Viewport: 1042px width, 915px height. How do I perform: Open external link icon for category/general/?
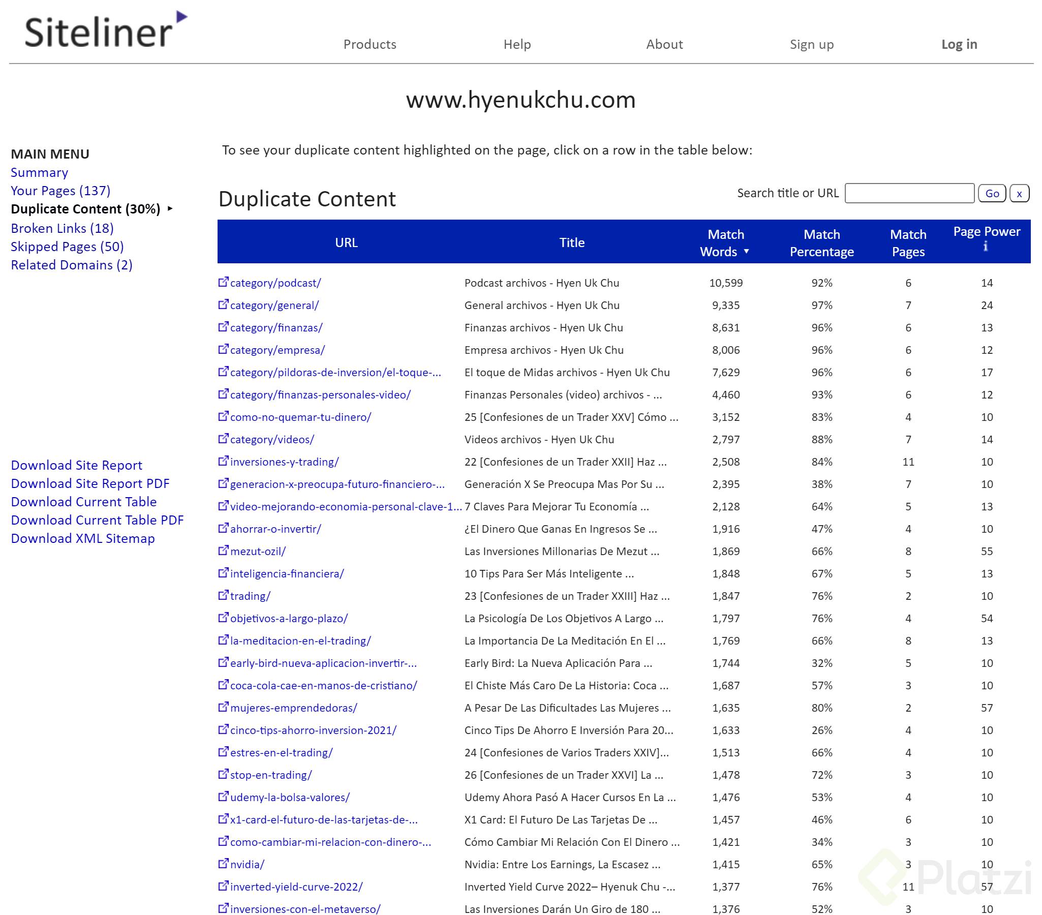223,304
